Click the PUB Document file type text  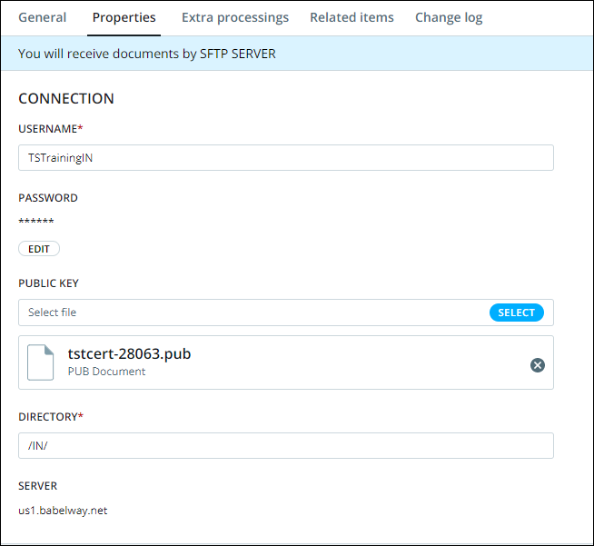point(106,372)
